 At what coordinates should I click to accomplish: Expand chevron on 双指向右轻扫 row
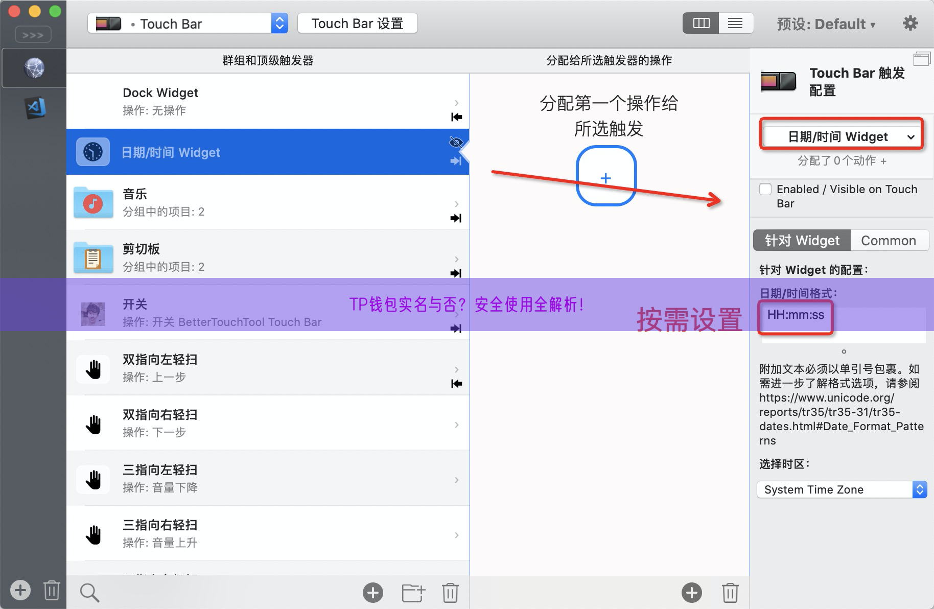(x=456, y=425)
